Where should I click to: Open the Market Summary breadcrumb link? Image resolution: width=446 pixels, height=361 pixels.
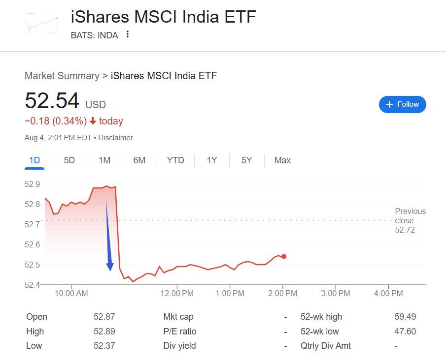pyautogui.click(x=62, y=76)
